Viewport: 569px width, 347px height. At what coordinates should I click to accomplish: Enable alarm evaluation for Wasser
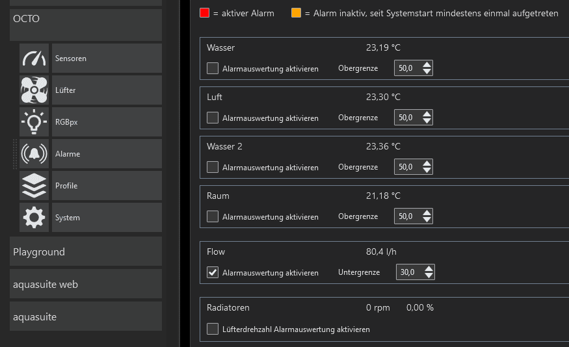coord(213,68)
